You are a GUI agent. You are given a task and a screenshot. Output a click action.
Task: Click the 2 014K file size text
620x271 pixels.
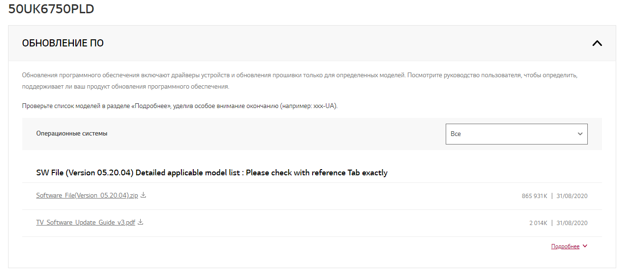point(538,223)
